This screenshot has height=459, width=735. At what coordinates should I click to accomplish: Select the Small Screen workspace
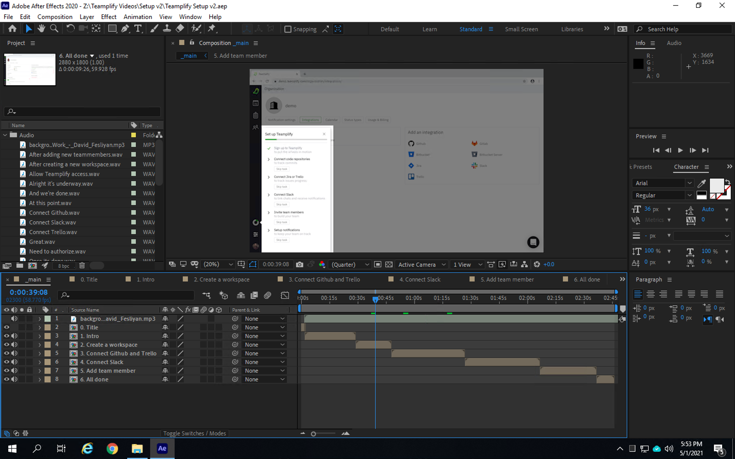(521, 29)
